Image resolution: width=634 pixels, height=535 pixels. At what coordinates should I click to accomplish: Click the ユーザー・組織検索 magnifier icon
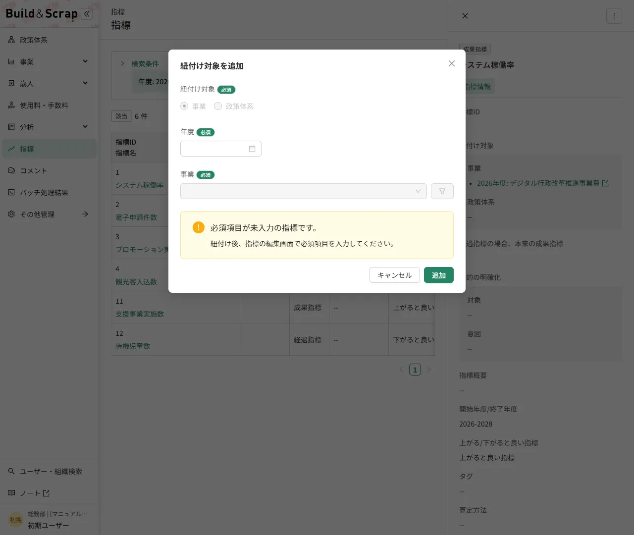11,471
